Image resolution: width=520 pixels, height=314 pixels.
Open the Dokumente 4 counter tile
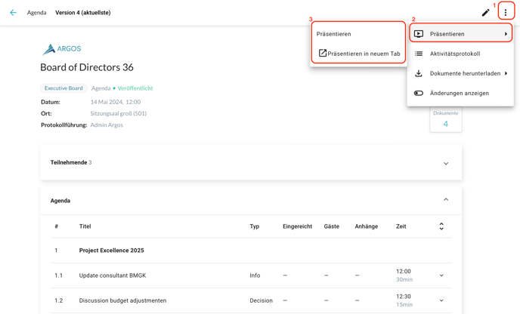click(445, 120)
